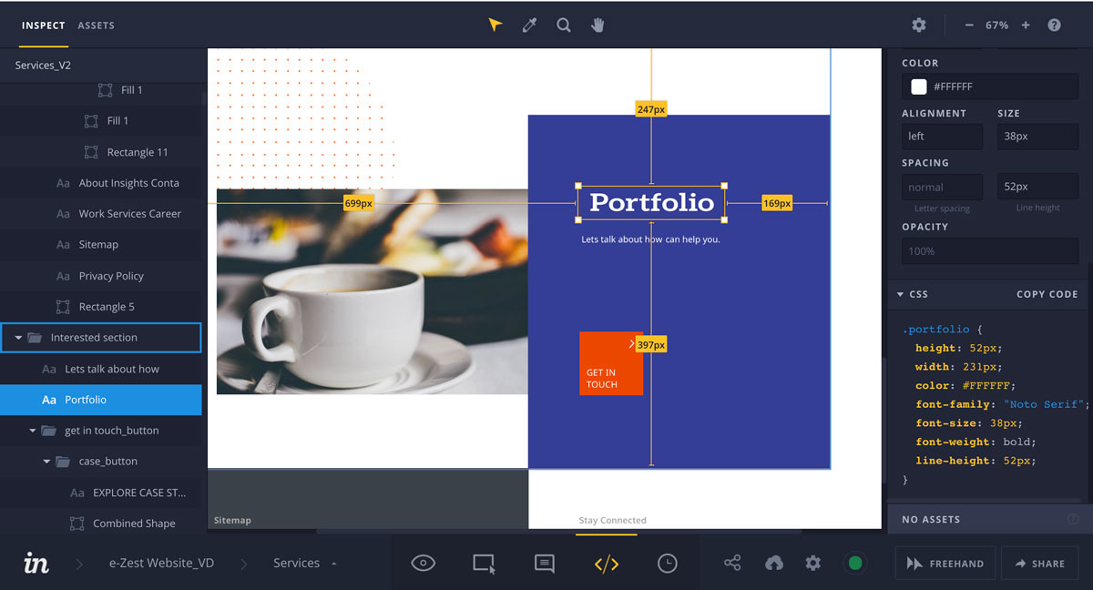
Task: Zoom out with the minus button
Action: [x=969, y=25]
